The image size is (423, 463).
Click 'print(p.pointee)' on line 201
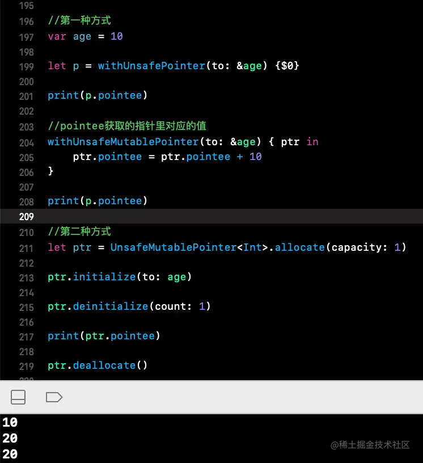click(x=98, y=95)
